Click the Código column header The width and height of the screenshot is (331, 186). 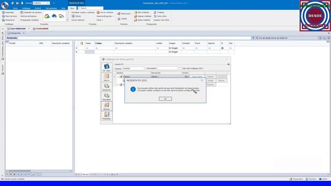104,43
